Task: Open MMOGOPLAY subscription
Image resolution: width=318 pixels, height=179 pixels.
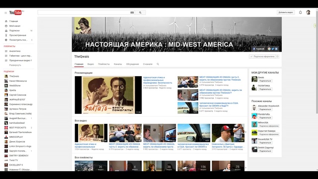Action: (x=16, y=137)
